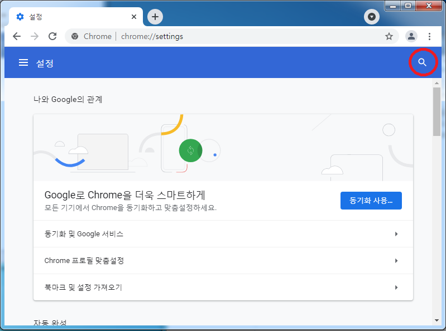Maximize the Chrome window

coord(408,6)
